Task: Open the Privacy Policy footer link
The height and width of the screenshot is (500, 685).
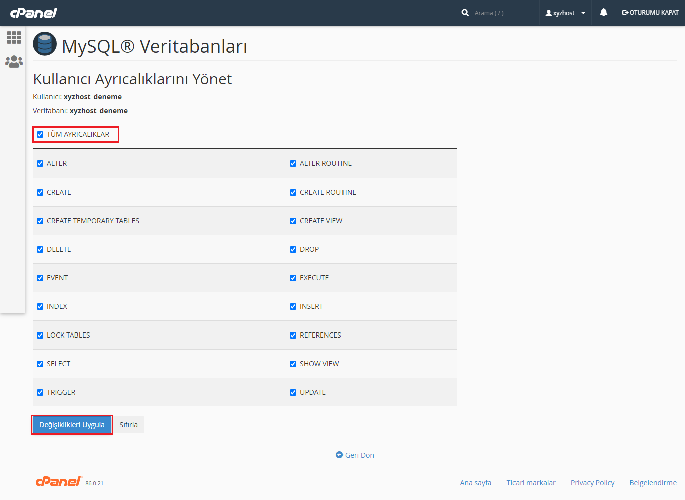Action: [592, 483]
